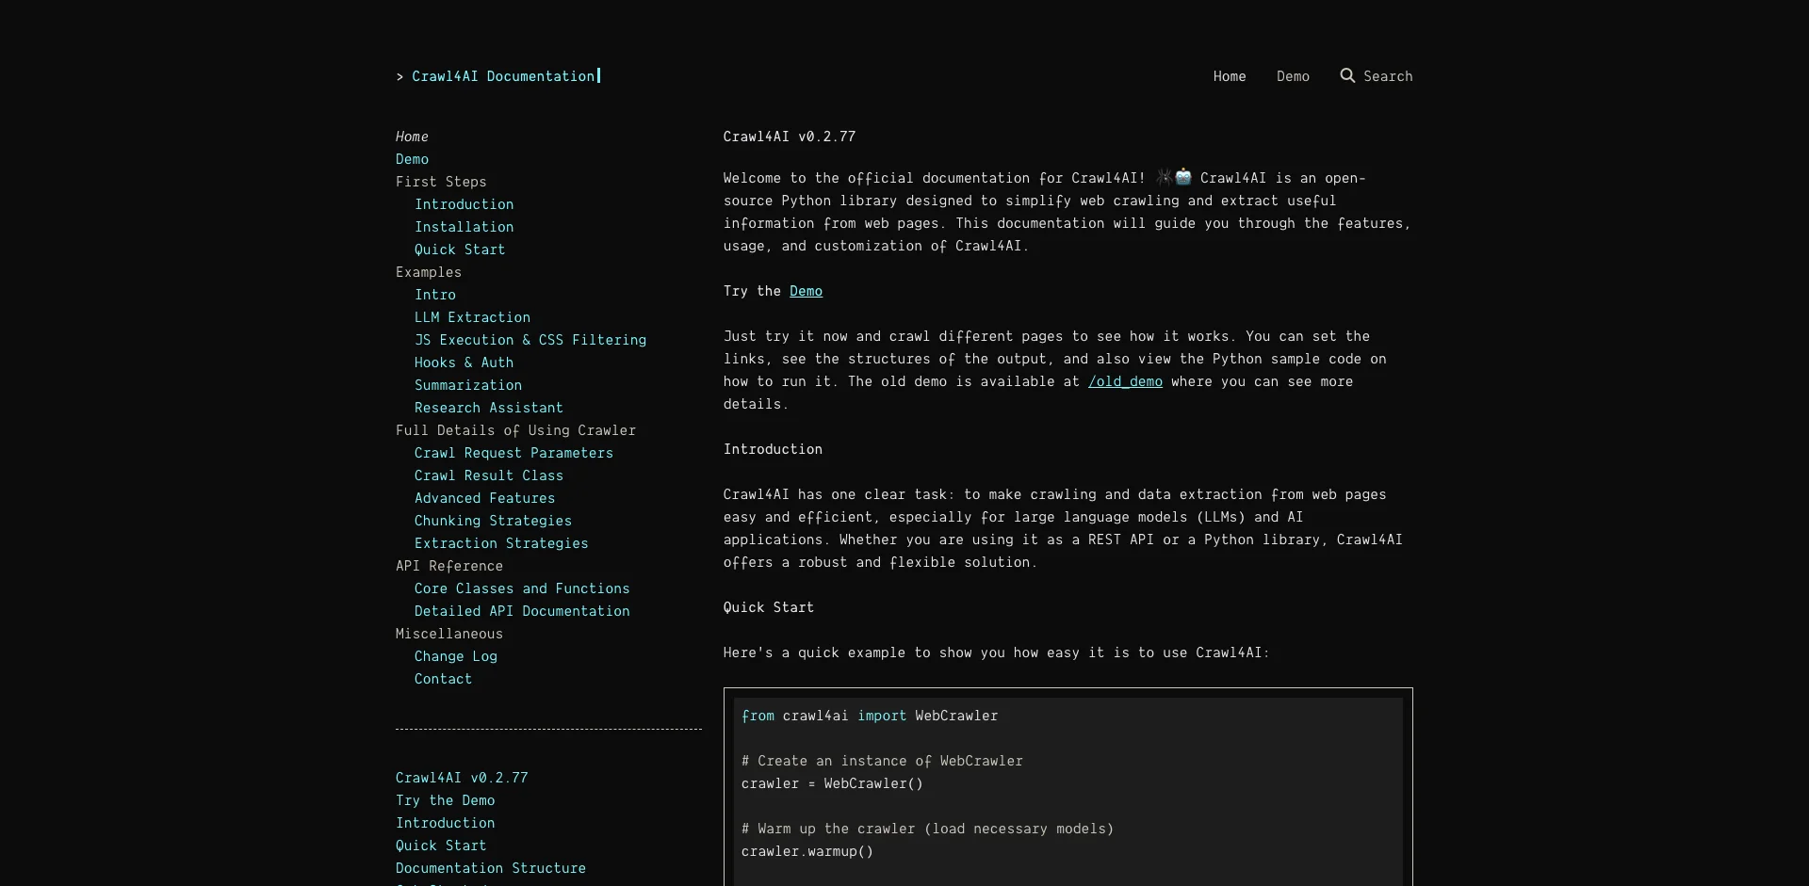This screenshot has height=886, width=1809.
Task: Go to Home in top navigation
Action: 1230,76
